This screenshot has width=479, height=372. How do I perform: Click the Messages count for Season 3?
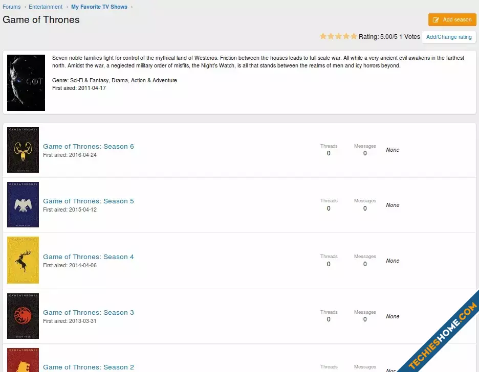[365, 319]
